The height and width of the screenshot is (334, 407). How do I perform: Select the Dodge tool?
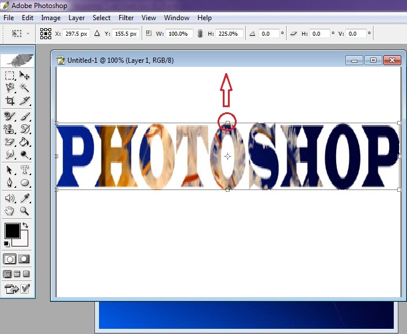[25, 154]
